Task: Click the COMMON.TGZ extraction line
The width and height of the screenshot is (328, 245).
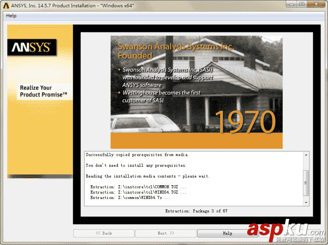Action: pyautogui.click(x=138, y=187)
